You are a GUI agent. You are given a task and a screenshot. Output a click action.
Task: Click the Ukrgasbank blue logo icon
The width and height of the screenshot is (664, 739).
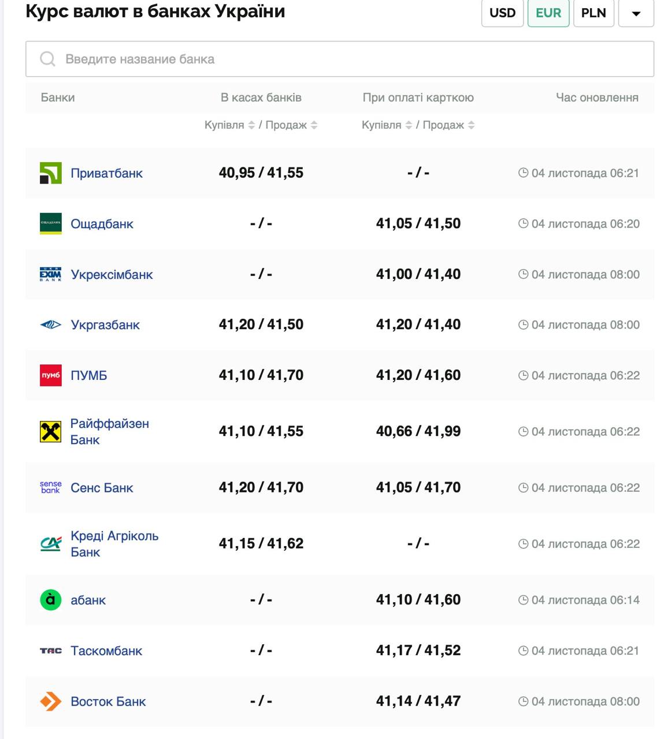click(x=50, y=325)
